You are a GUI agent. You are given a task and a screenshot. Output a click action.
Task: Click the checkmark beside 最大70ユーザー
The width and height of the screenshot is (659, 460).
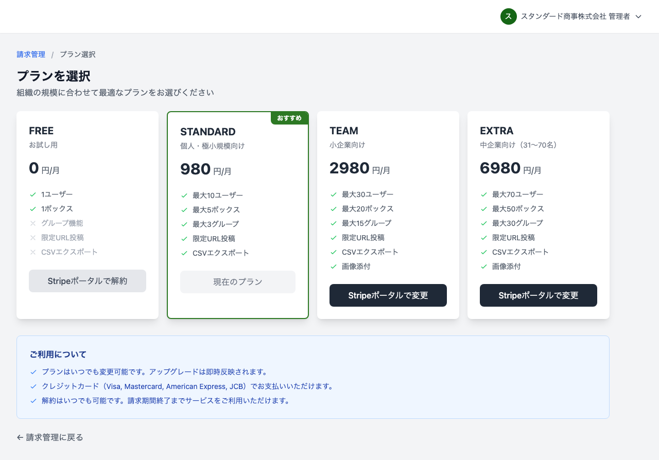pos(484,194)
